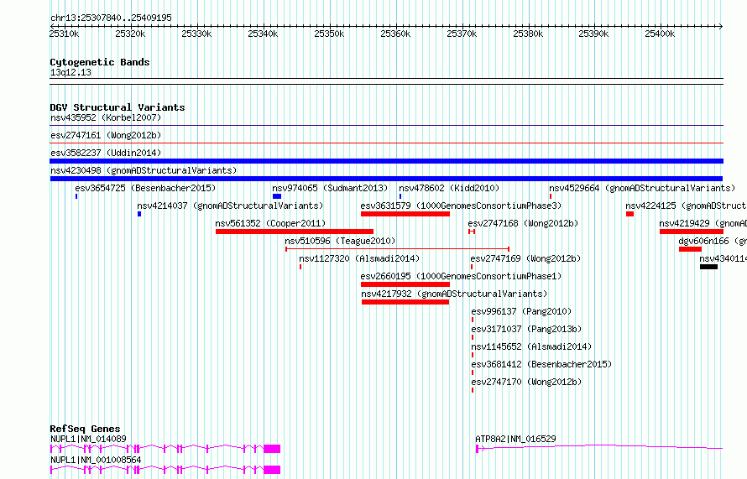
Task: Click the thin red line under nsv510596
Action: (397, 248)
